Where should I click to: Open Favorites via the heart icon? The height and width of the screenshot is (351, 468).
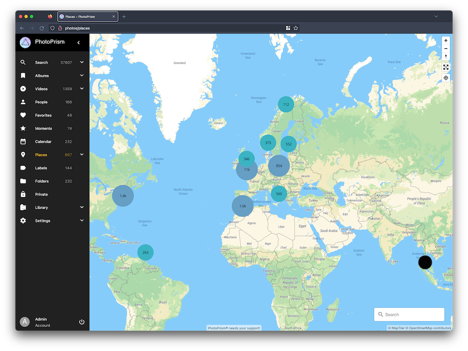(x=23, y=115)
